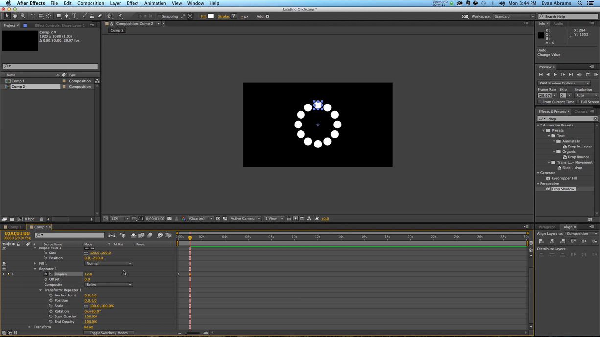
Task: Expand the Fill 1 property group
Action: (x=35, y=263)
